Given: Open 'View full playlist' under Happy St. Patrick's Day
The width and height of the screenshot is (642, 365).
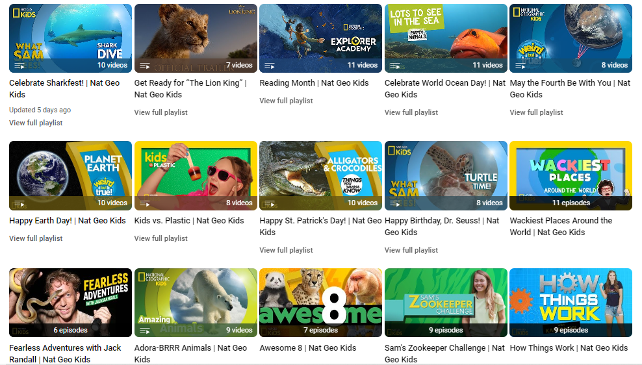Looking at the screenshot, I should [286, 250].
